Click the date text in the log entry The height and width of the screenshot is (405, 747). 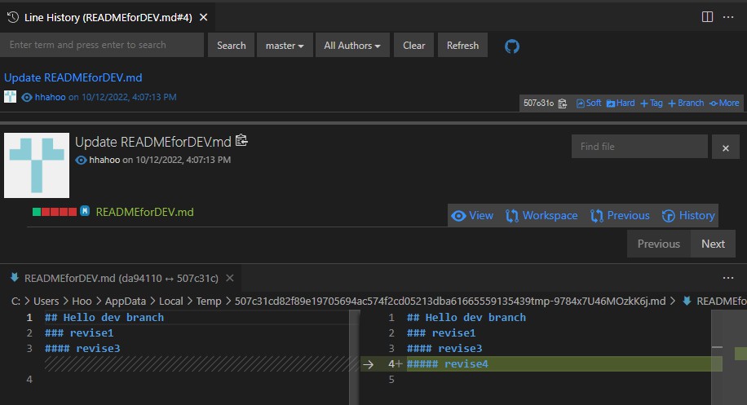(129, 97)
